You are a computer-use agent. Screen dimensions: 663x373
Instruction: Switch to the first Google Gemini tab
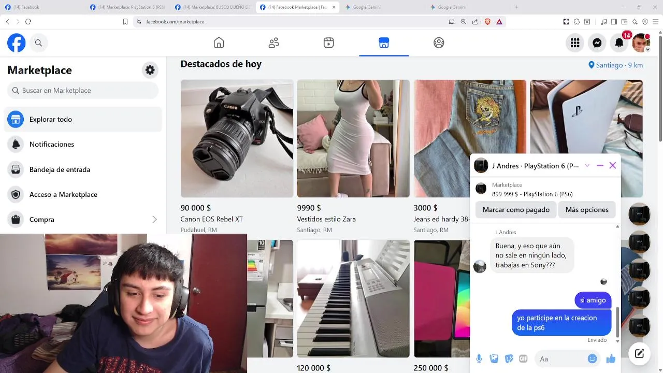point(383,7)
